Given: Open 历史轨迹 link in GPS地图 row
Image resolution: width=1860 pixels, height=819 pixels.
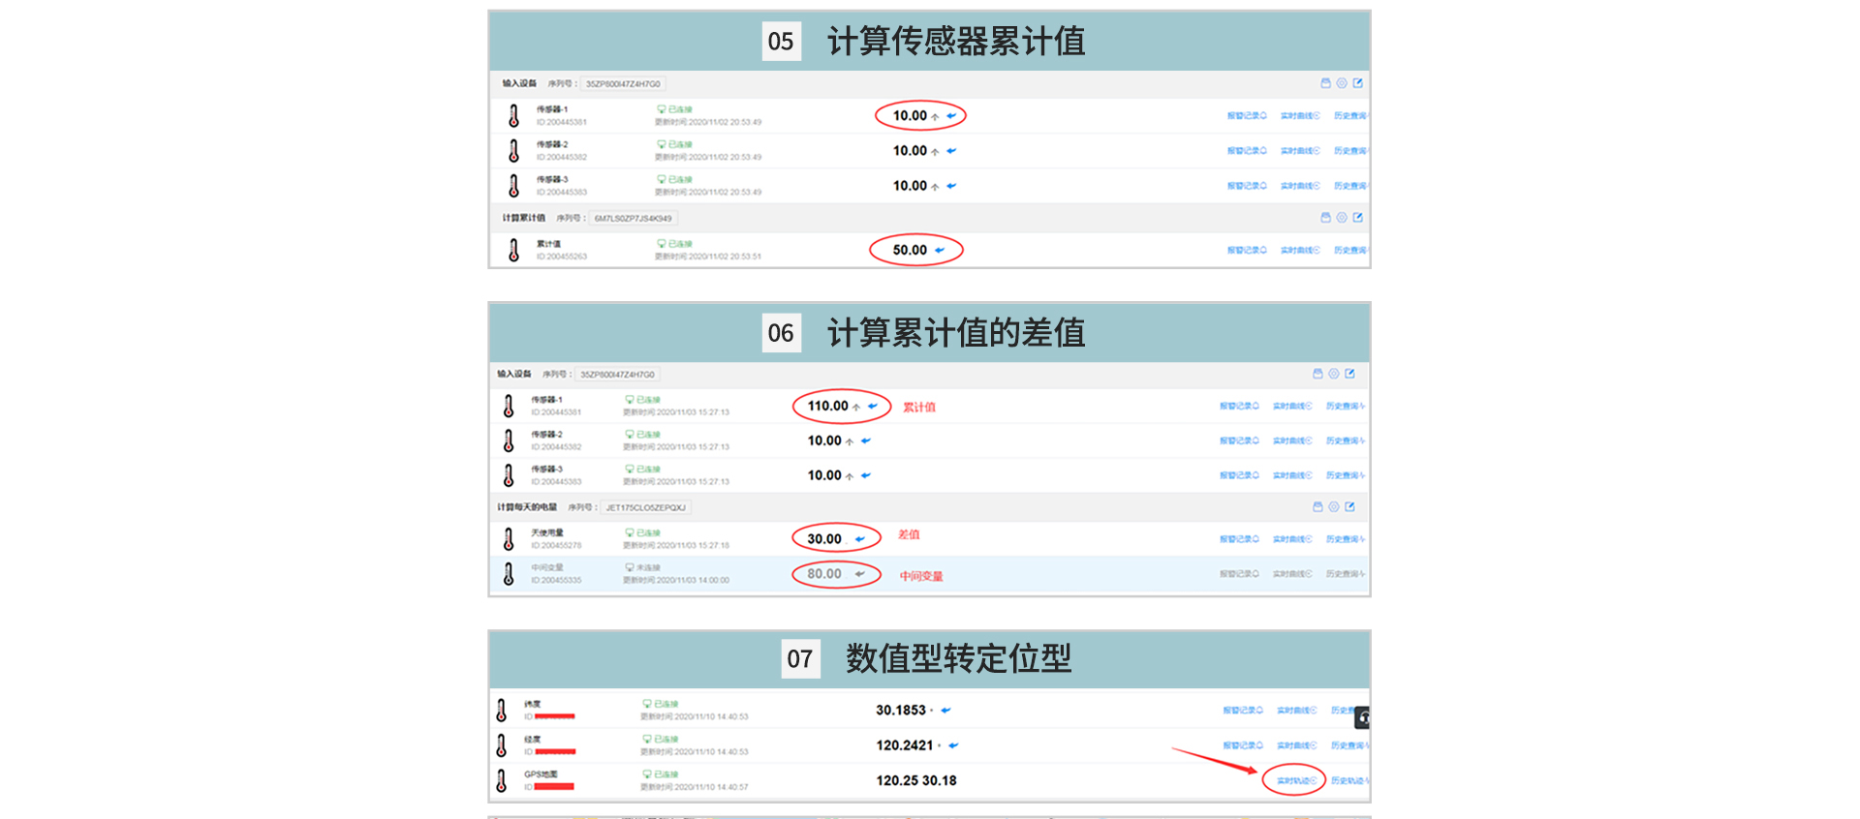Looking at the screenshot, I should (1348, 780).
